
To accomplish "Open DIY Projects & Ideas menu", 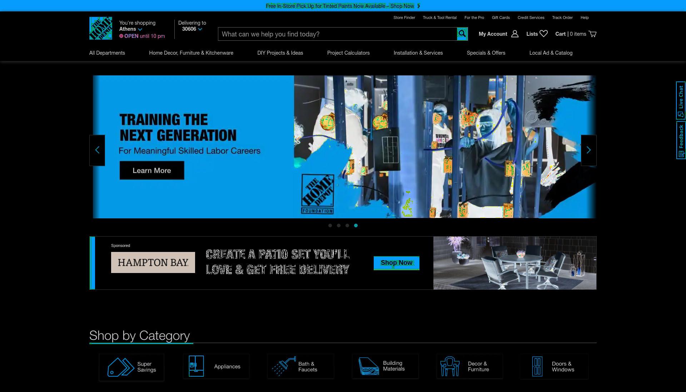I will click(280, 53).
